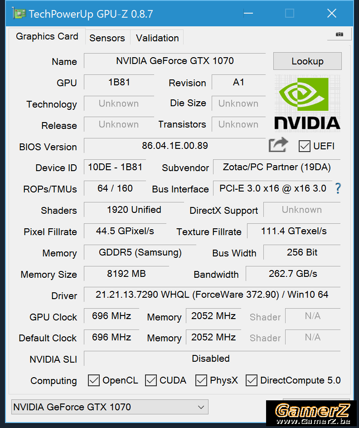Screen dimensions: 359x428
Task: Minimize the GPU-Z window
Action: [248, 14]
